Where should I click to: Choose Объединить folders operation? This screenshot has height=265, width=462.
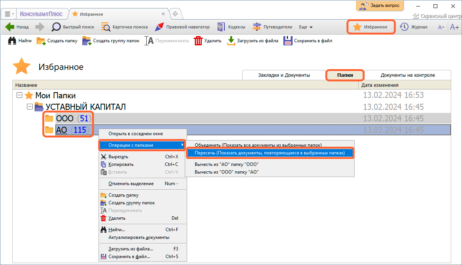coord(269,145)
